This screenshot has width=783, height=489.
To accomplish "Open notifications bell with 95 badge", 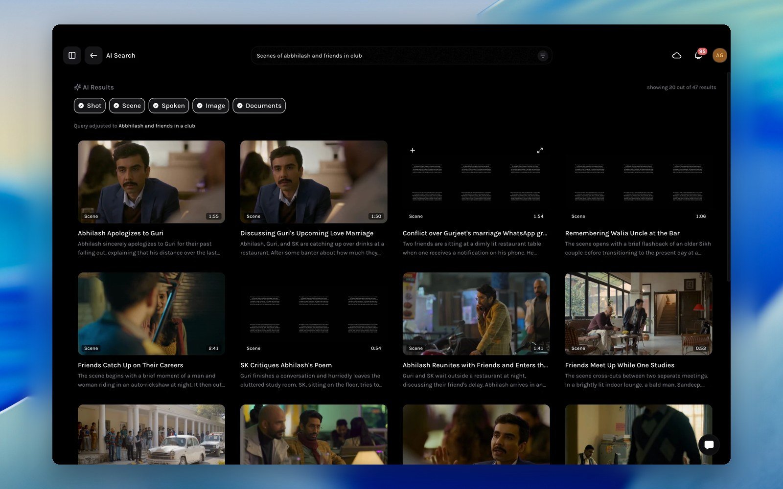I will 699,55.
